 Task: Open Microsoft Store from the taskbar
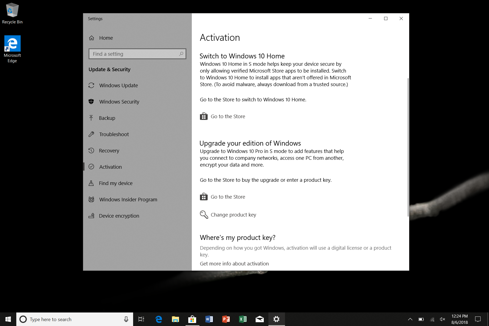(192, 319)
